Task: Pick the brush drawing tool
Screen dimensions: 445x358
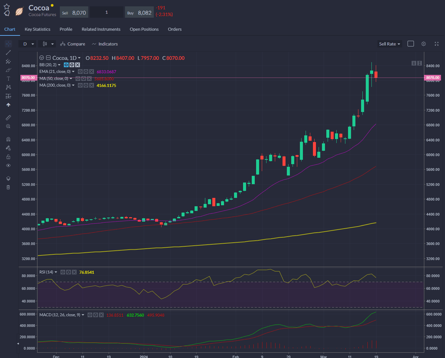Action: point(8,70)
